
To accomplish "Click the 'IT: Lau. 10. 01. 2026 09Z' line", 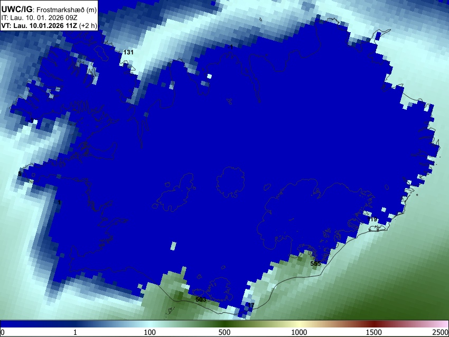I will 39,18.
